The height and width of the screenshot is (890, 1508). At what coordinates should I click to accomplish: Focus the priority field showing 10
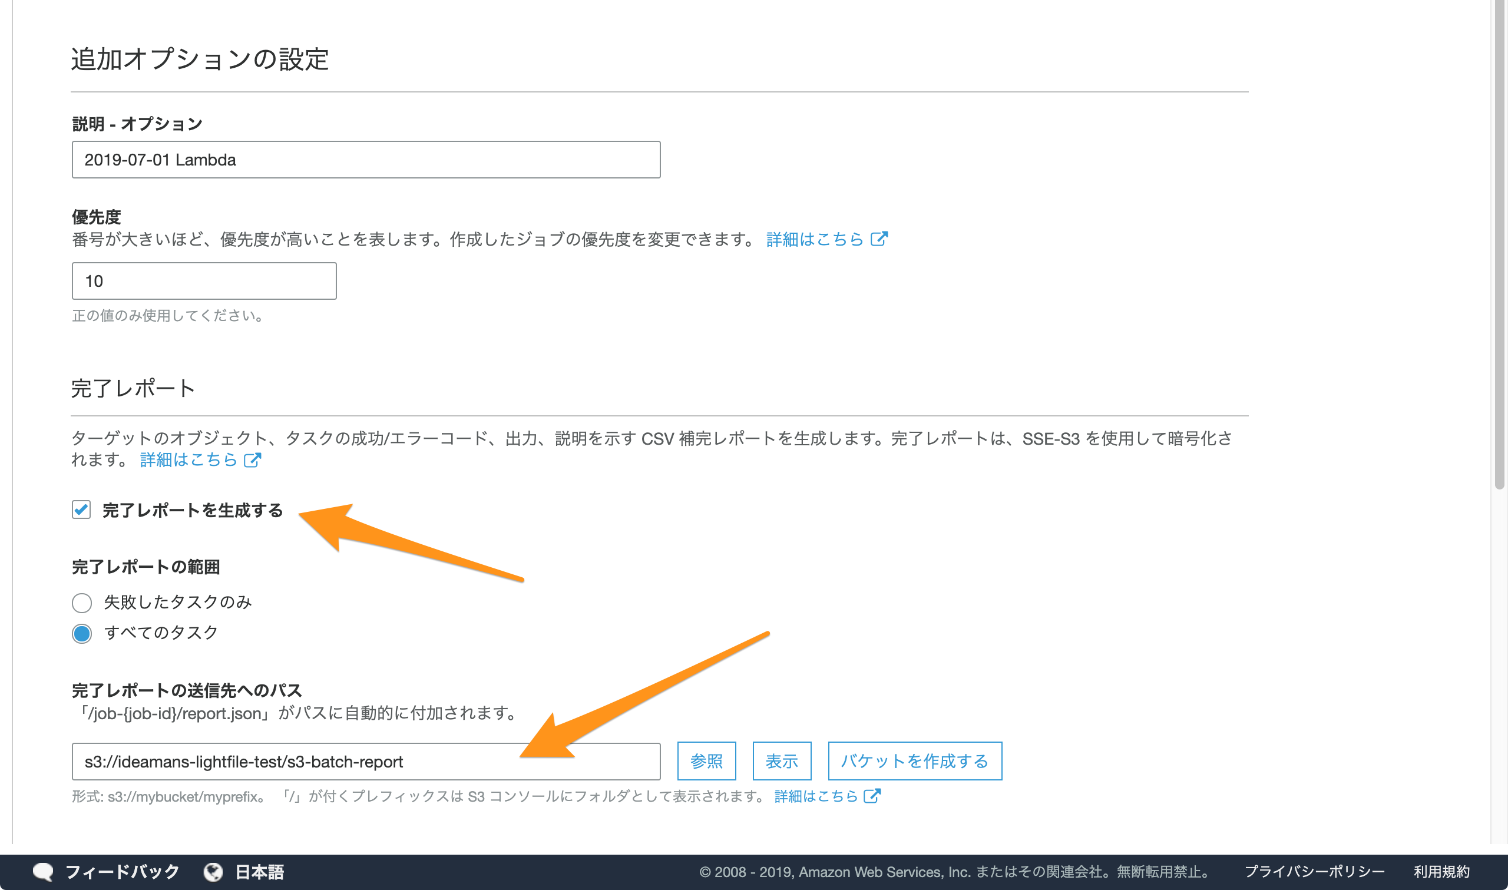204,281
